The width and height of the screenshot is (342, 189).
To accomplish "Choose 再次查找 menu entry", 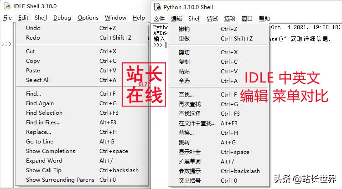I will pyautogui.click(x=218, y=104).
